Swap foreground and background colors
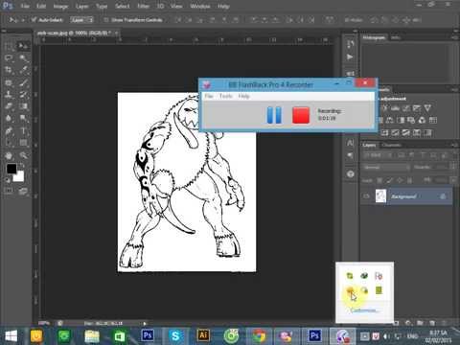This screenshot has width=460, height=345. (22, 165)
